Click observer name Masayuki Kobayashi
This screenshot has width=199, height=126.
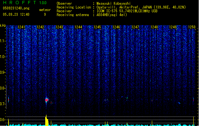coord(114,3)
